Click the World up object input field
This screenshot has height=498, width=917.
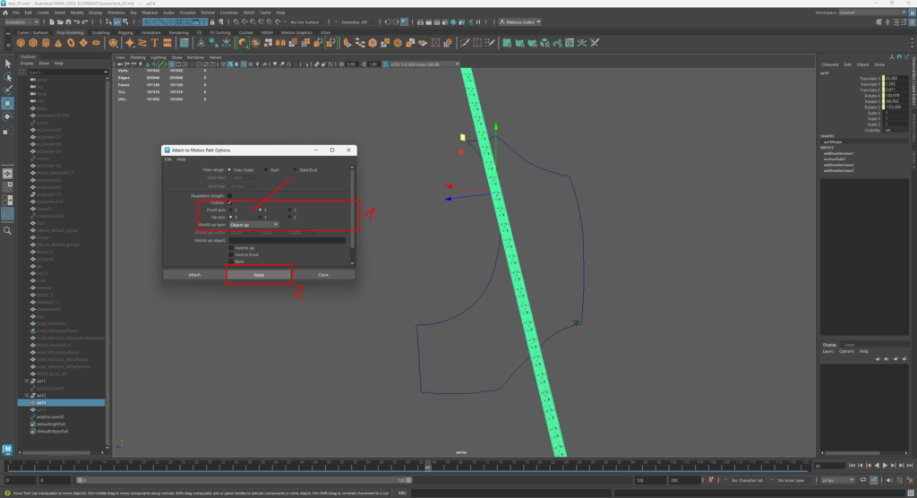(x=287, y=240)
